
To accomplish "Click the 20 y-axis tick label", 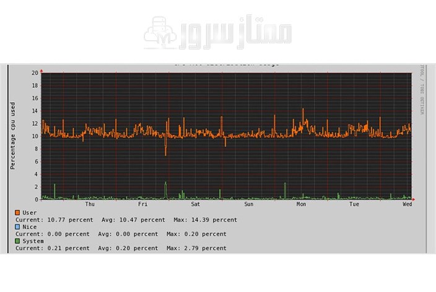I will [35, 73].
